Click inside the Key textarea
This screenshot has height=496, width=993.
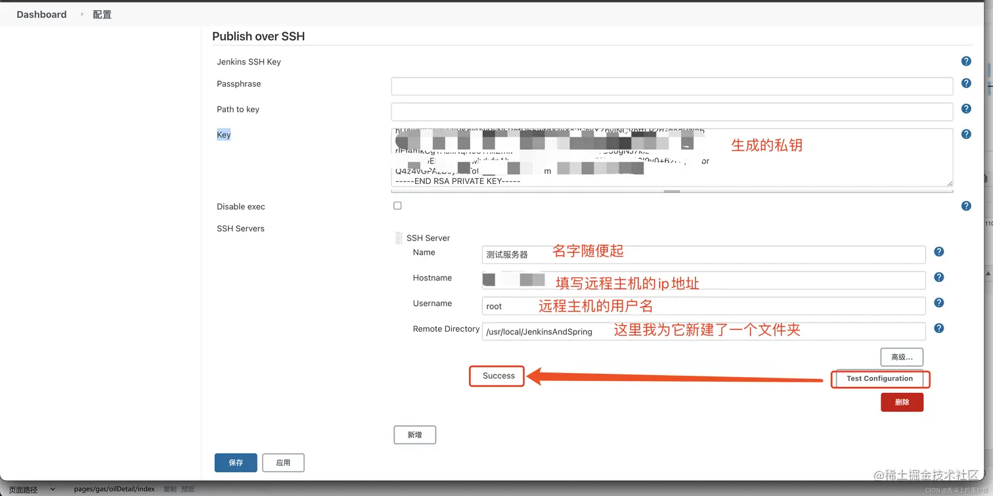(672, 158)
